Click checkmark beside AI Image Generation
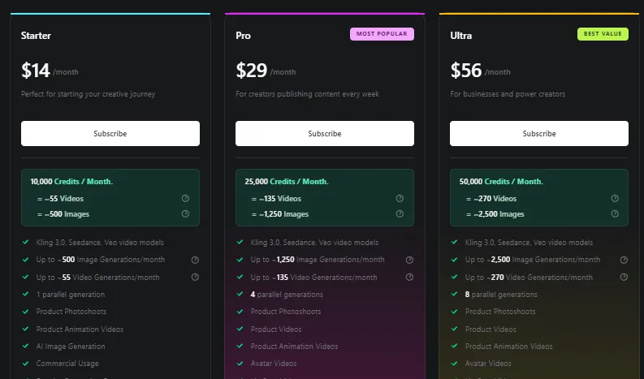Viewport: 644px width, 379px height. (25, 347)
